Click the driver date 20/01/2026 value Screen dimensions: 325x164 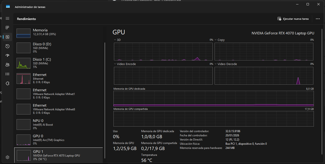point(232,136)
